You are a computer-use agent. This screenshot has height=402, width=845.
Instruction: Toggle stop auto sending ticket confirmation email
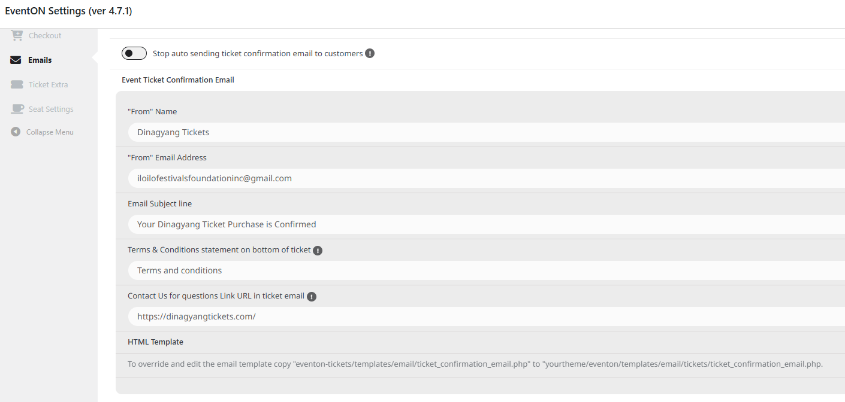134,53
